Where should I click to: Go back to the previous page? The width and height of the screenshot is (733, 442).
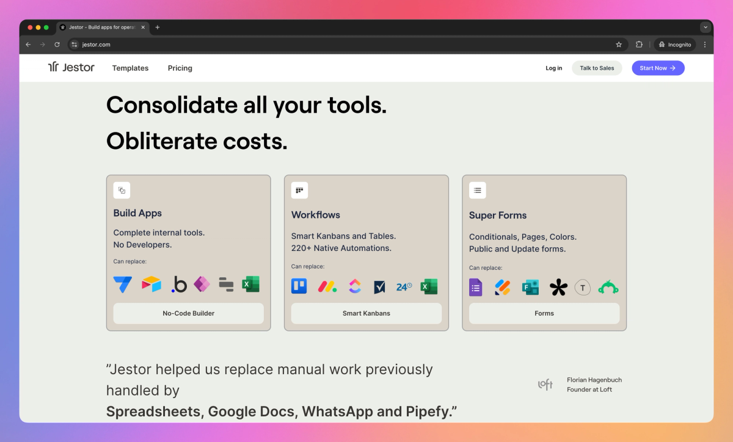pyautogui.click(x=28, y=45)
